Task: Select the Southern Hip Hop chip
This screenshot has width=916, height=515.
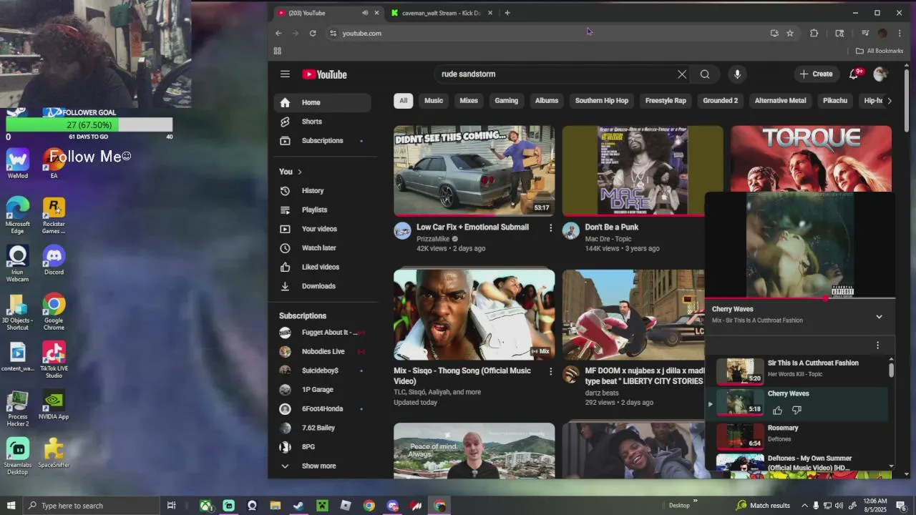Action: (602, 101)
